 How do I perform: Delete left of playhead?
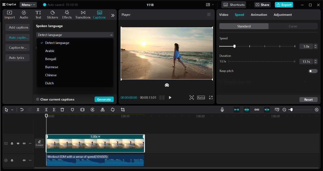[46, 110]
